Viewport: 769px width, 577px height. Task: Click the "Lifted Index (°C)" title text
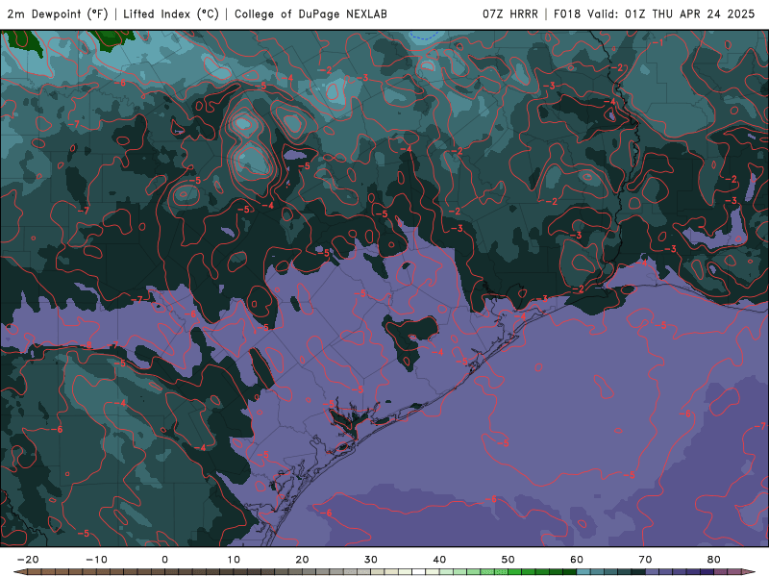coord(171,14)
